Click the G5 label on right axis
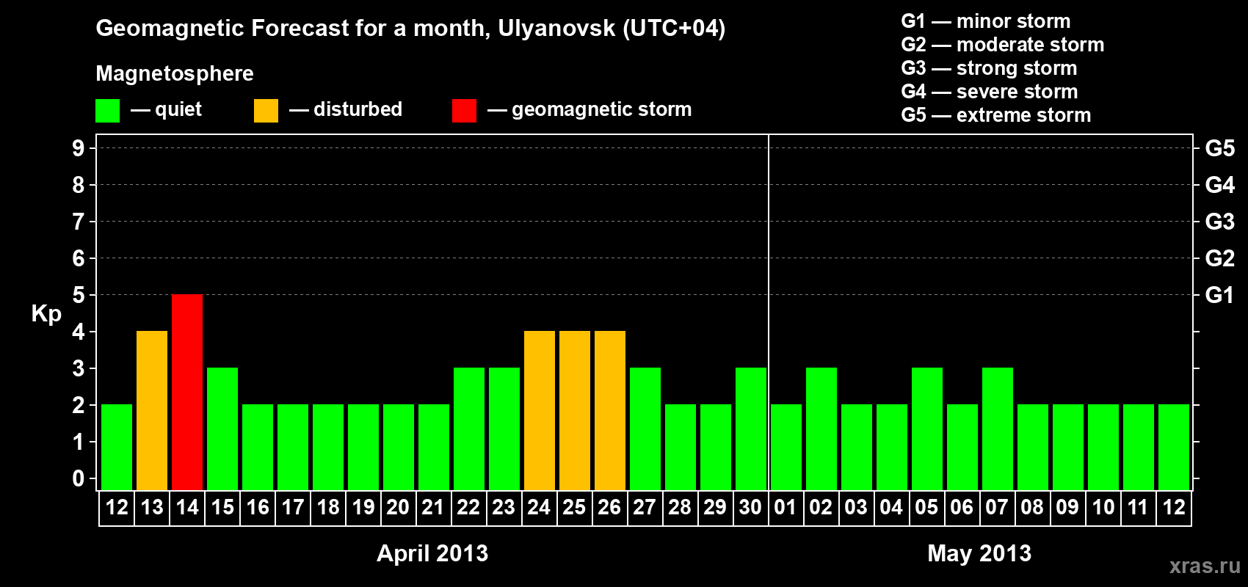The height and width of the screenshot is (587, 1248). point(1220,148)
